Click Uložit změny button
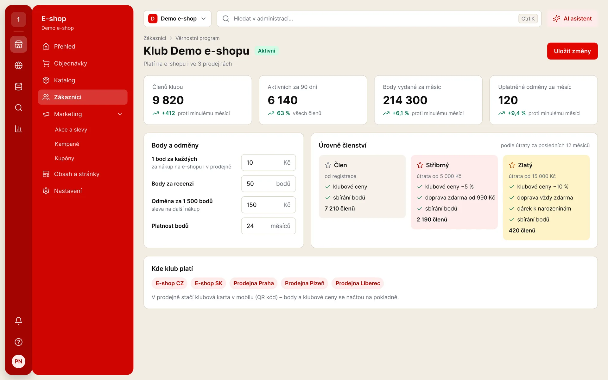Screen dimensions: 608x380 point(572,51)
